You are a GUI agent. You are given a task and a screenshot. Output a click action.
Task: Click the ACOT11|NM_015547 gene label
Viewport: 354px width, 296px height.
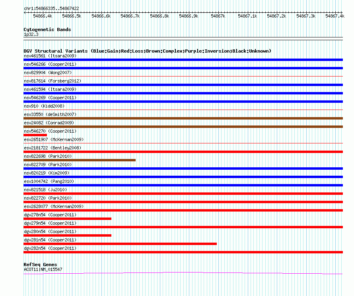point(43,269)
